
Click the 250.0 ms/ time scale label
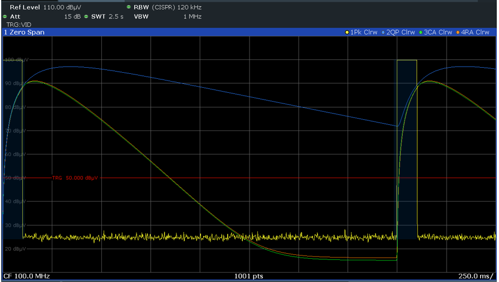(476, 276)
